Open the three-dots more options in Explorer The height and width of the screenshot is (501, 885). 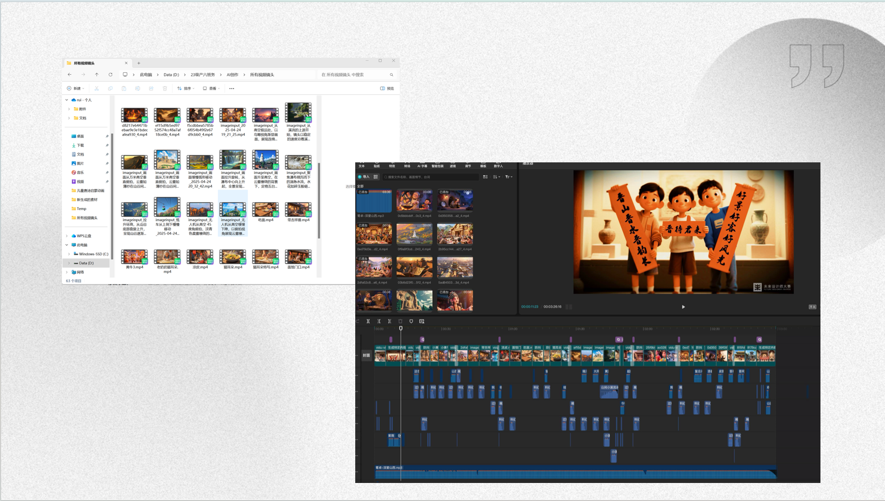(x=232, y=89)
